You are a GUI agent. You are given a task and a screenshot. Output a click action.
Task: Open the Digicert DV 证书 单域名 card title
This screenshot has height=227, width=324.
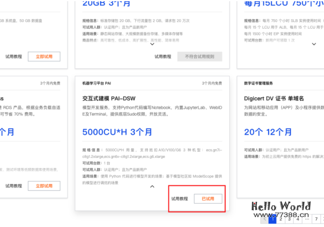274,98
